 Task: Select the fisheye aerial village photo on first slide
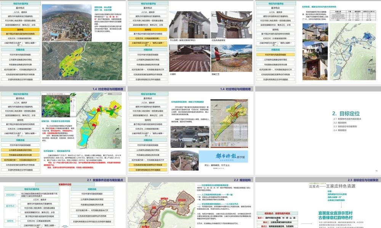pyautogui.click(x=67, y=22)
